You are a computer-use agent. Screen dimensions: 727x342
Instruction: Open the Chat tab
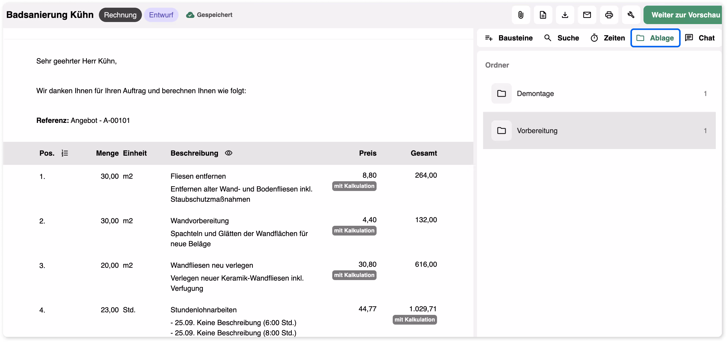700,38
